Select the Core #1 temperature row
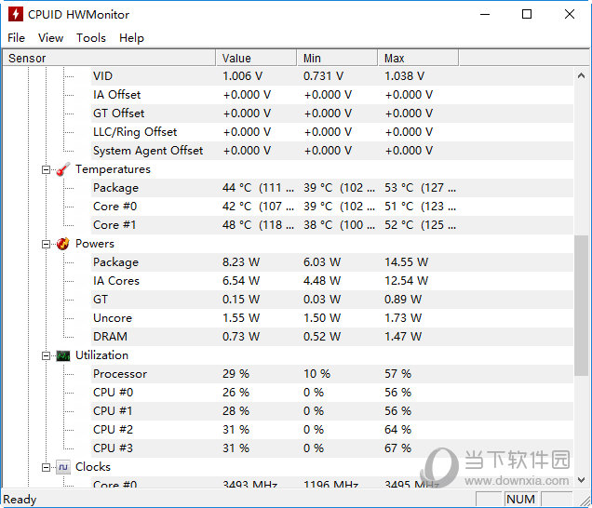Viewport: 592px width, 508px height. click(332, 224)
